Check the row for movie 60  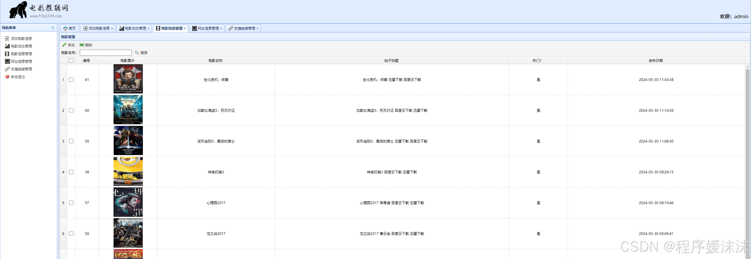click(x=71, y=110)
